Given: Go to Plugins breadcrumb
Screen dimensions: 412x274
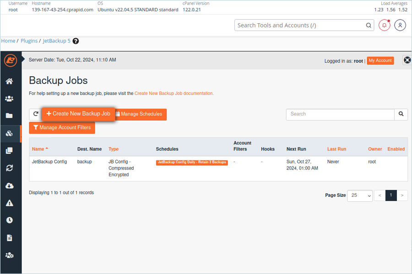Looking at the screenshot, I should click(x=29, y=41).
